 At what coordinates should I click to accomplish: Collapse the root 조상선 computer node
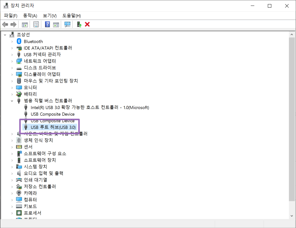click(x=5, y=35)
